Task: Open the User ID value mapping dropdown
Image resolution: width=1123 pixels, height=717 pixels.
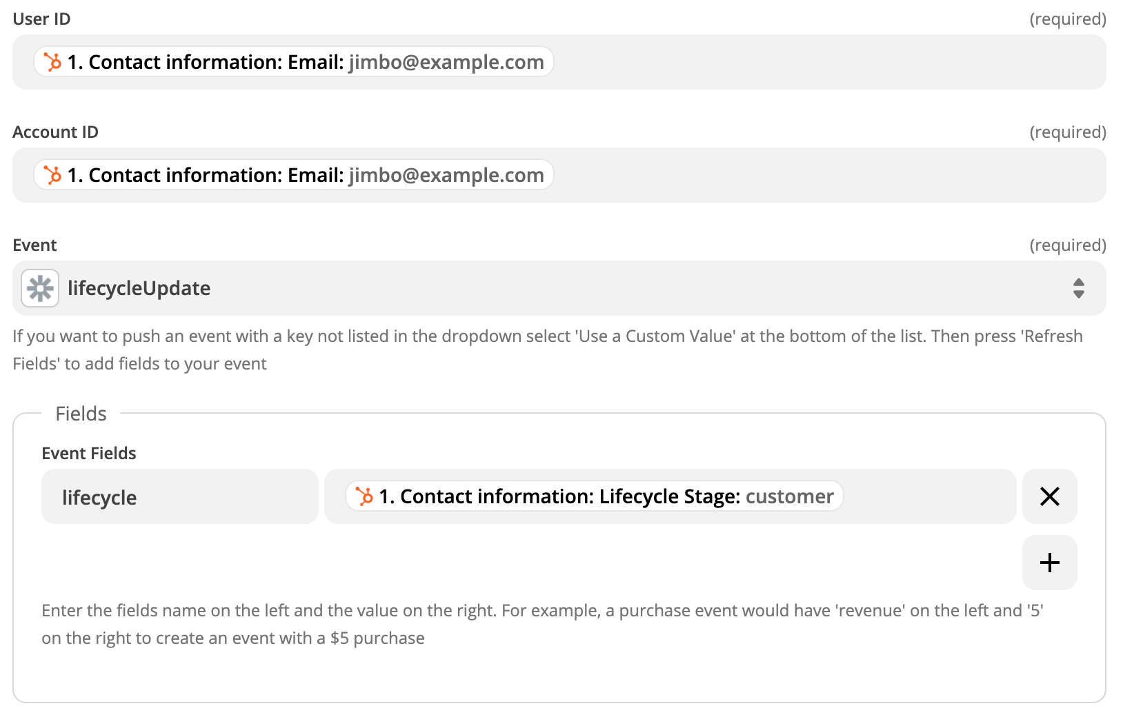Action: [828, 62]
